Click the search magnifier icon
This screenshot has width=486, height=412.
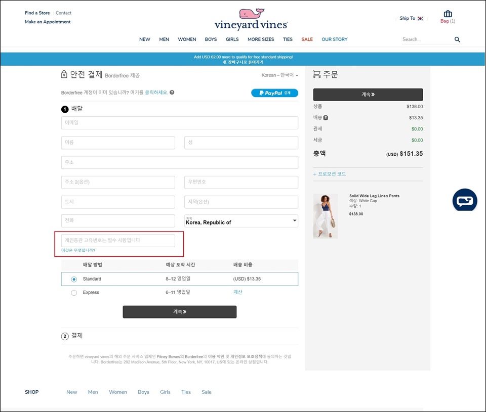(457, 39)
